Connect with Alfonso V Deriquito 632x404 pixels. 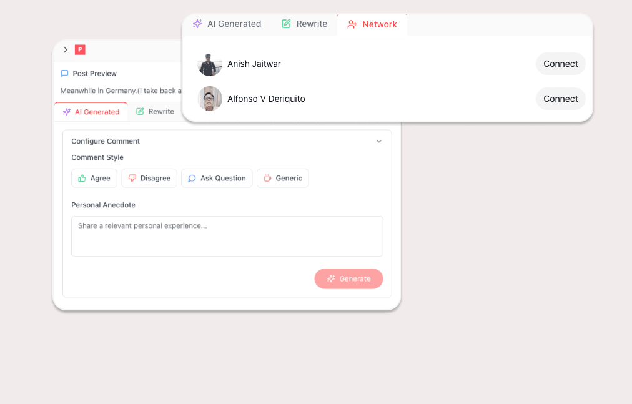561,99
